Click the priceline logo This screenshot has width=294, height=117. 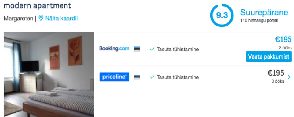(114, 77)
